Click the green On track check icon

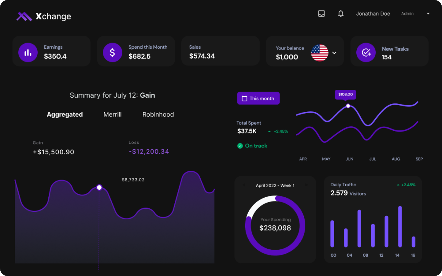tap(240, 146)
